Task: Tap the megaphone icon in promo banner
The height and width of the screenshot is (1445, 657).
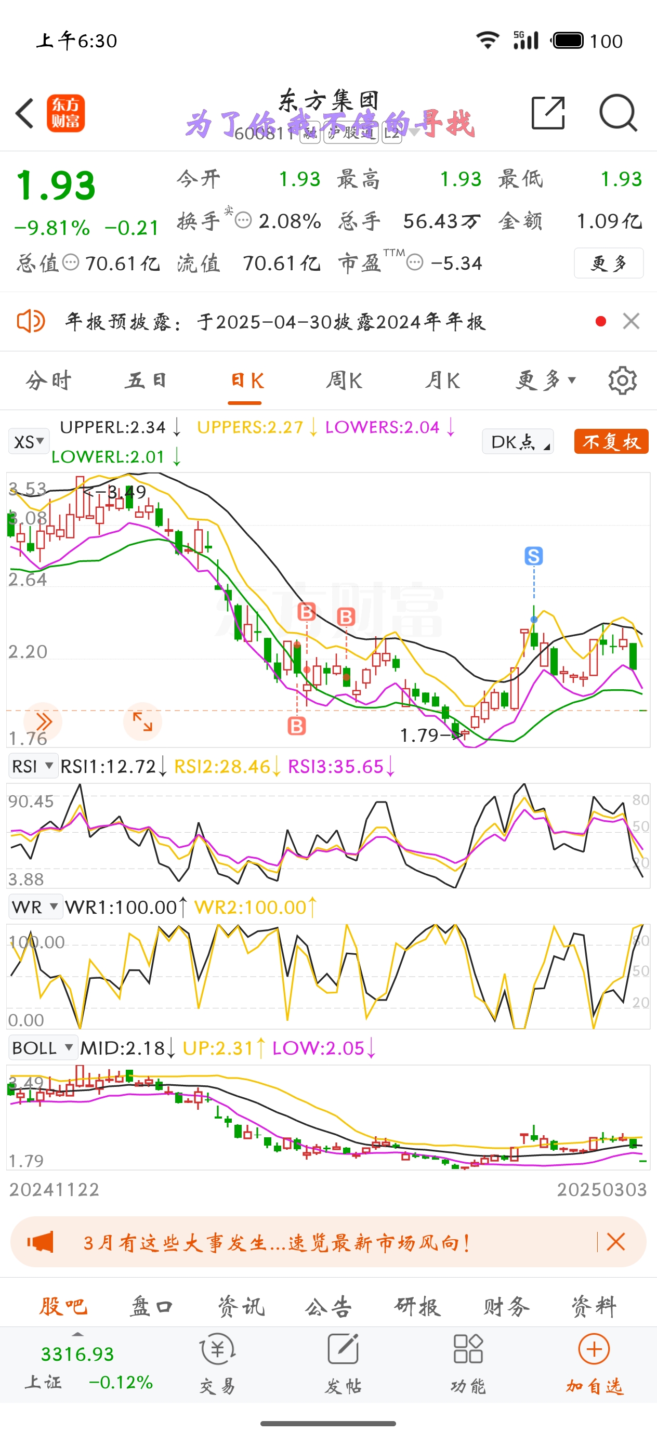Action: pos(40,1242)
